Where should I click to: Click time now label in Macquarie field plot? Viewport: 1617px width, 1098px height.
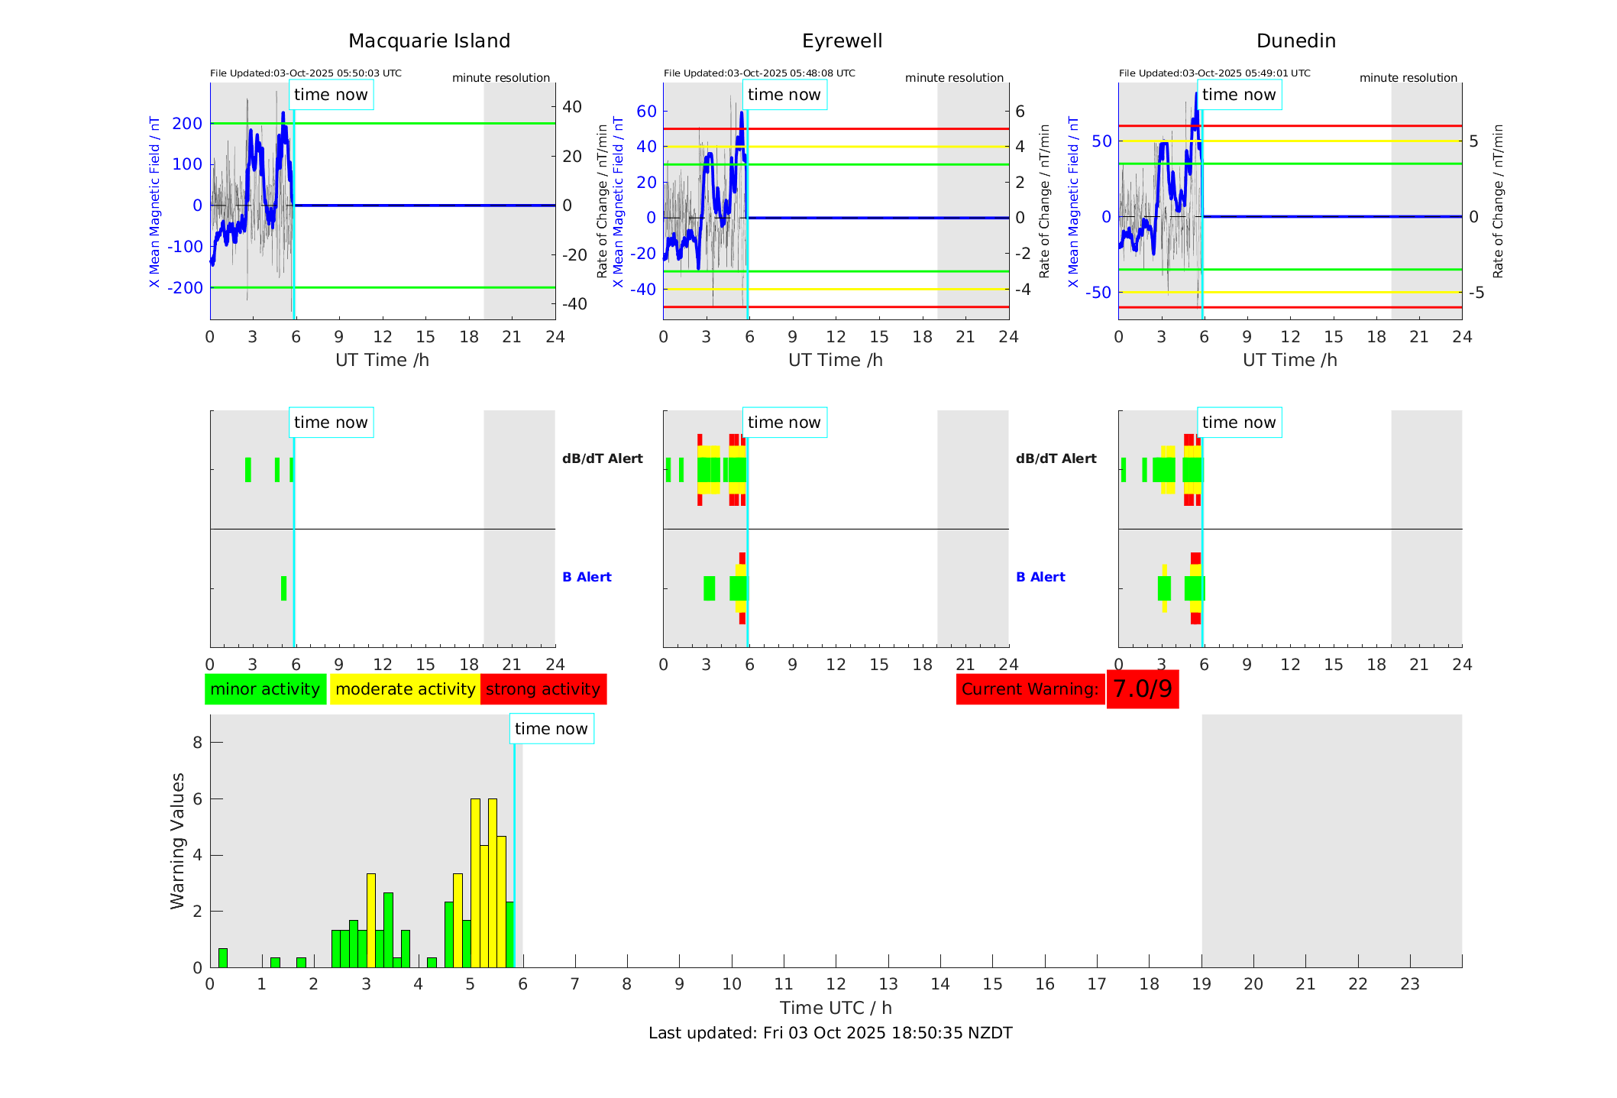point(331,95)
